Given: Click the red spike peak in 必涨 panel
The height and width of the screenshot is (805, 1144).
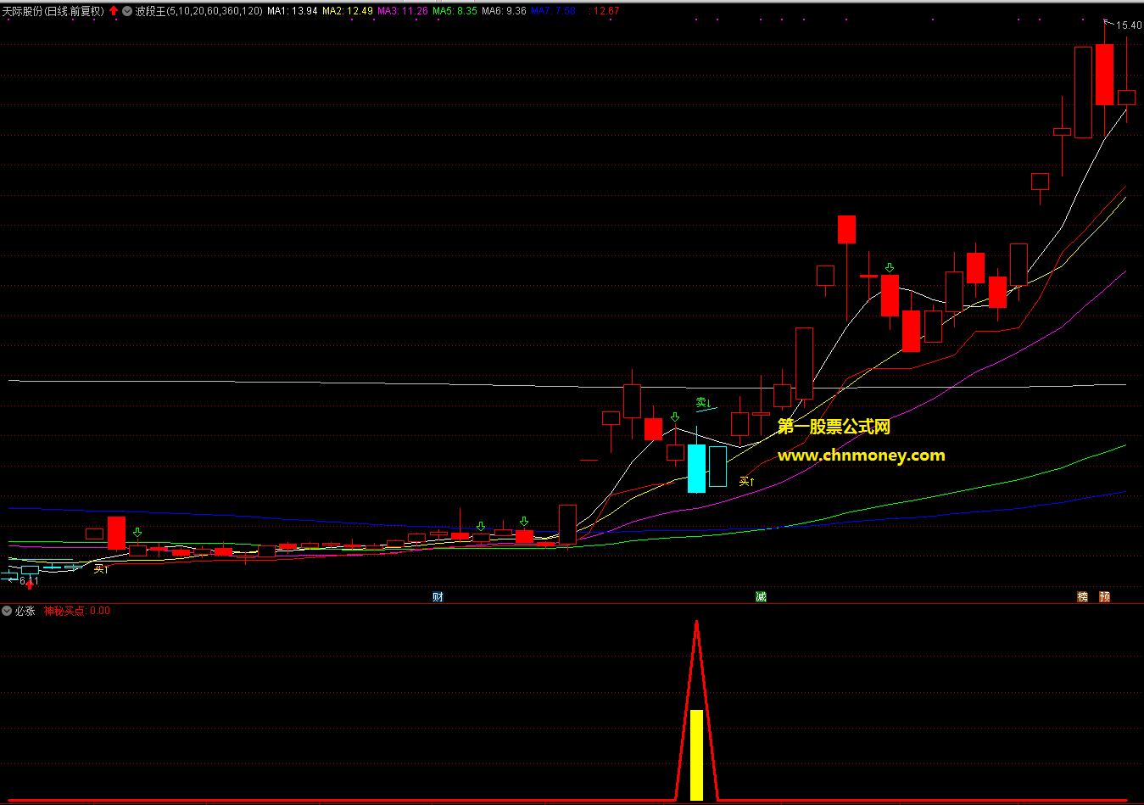Looking at the screenshot, I should (696, 623).
